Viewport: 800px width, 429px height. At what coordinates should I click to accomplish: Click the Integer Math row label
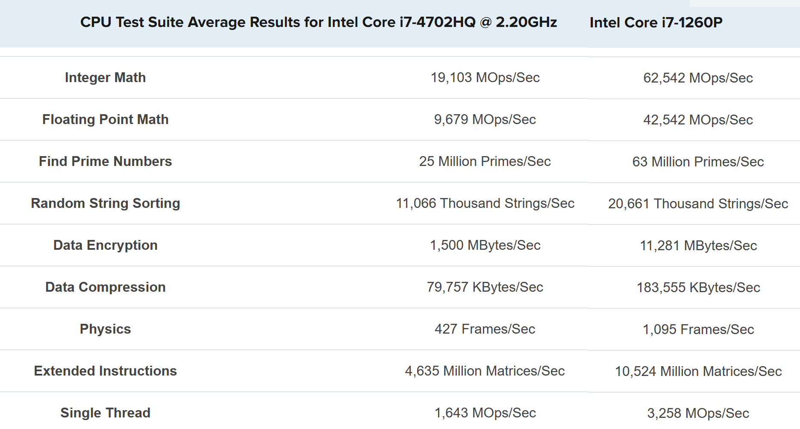[x=105, y=77]
